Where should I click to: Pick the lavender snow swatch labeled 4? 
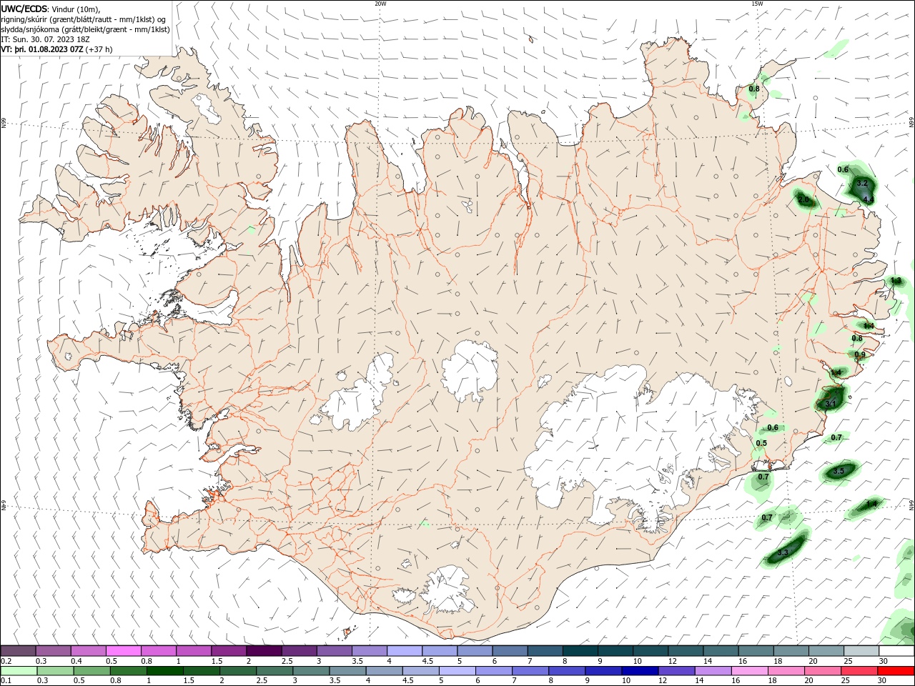405,651
